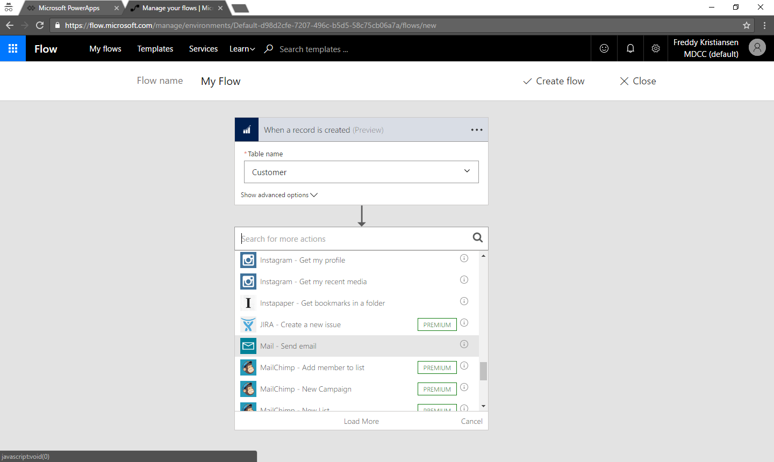The height and width of the screenshot is (462, 774).
Task: Open the Learn dropdown menu
Action: point(242,49)
